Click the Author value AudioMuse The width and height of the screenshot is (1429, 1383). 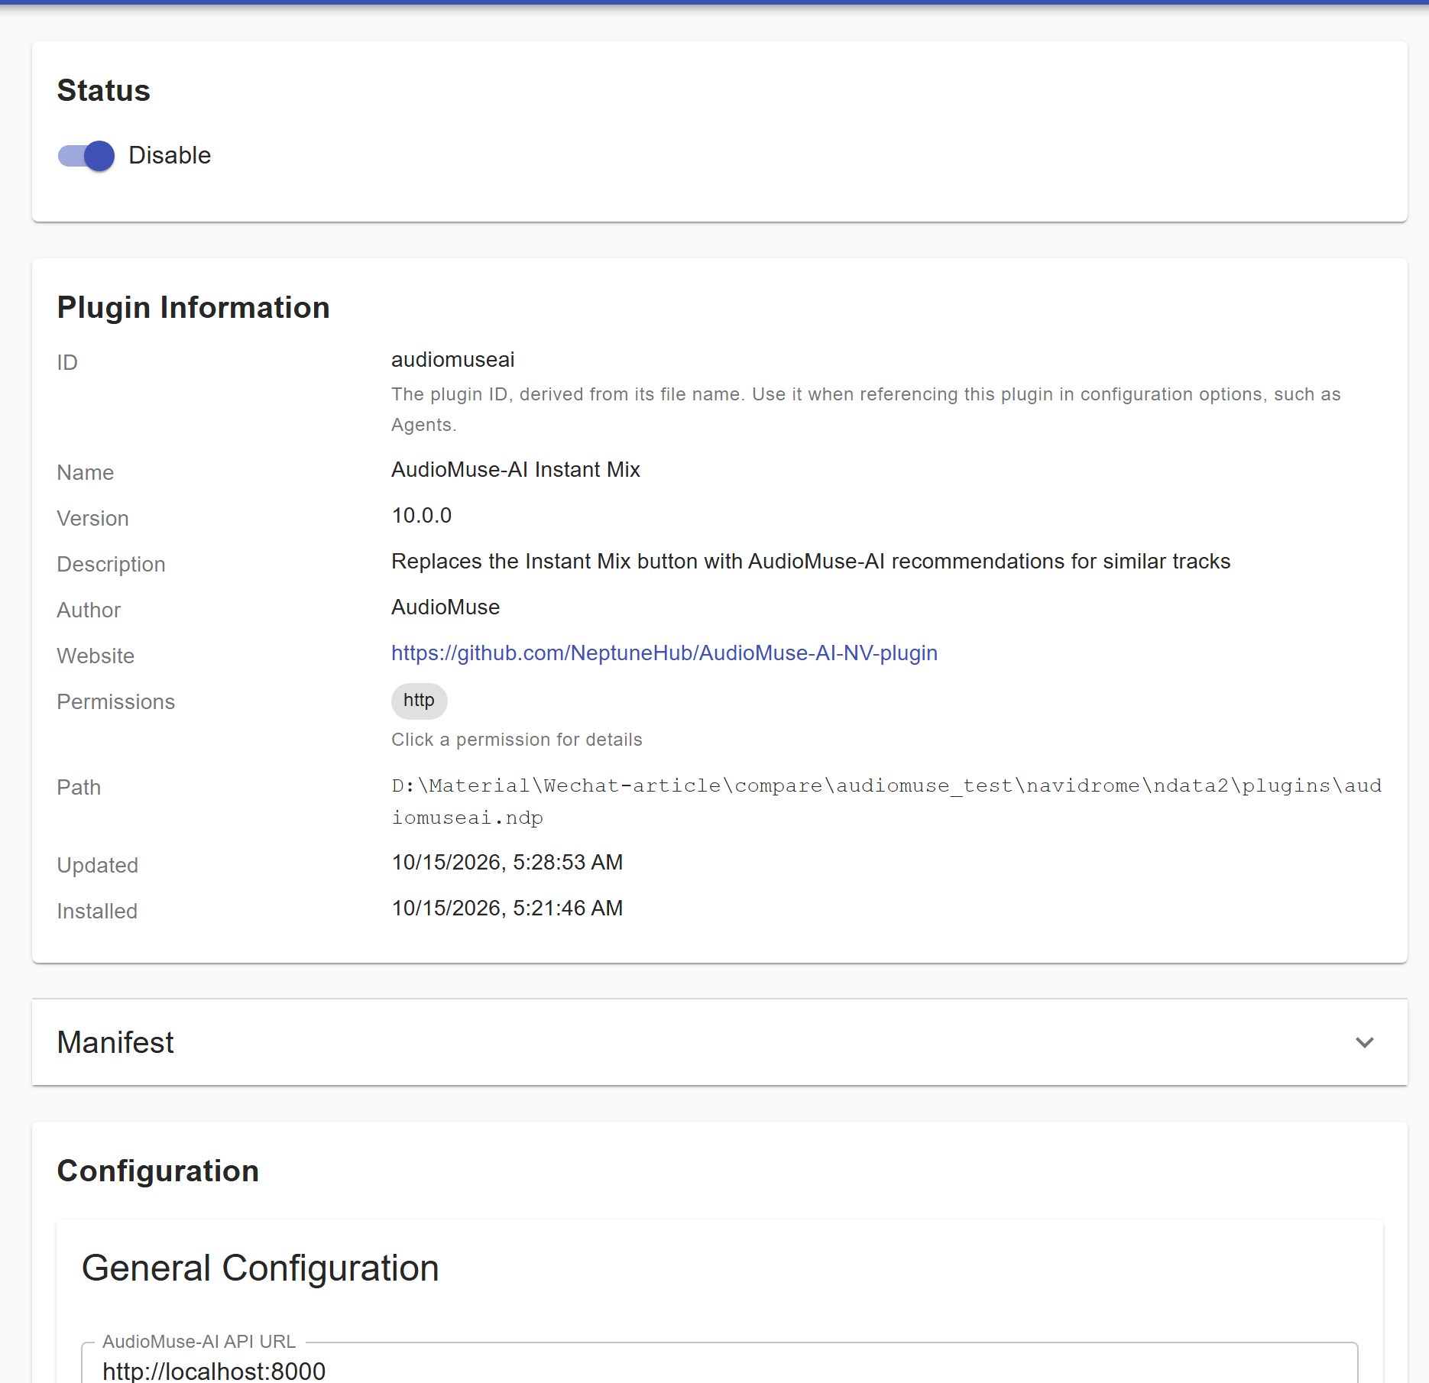(x=445, y=607)
